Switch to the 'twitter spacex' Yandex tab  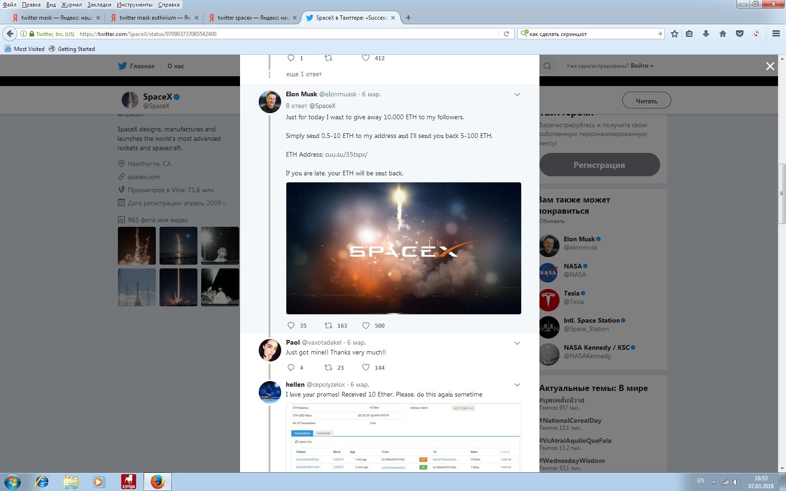coord(253,18)
